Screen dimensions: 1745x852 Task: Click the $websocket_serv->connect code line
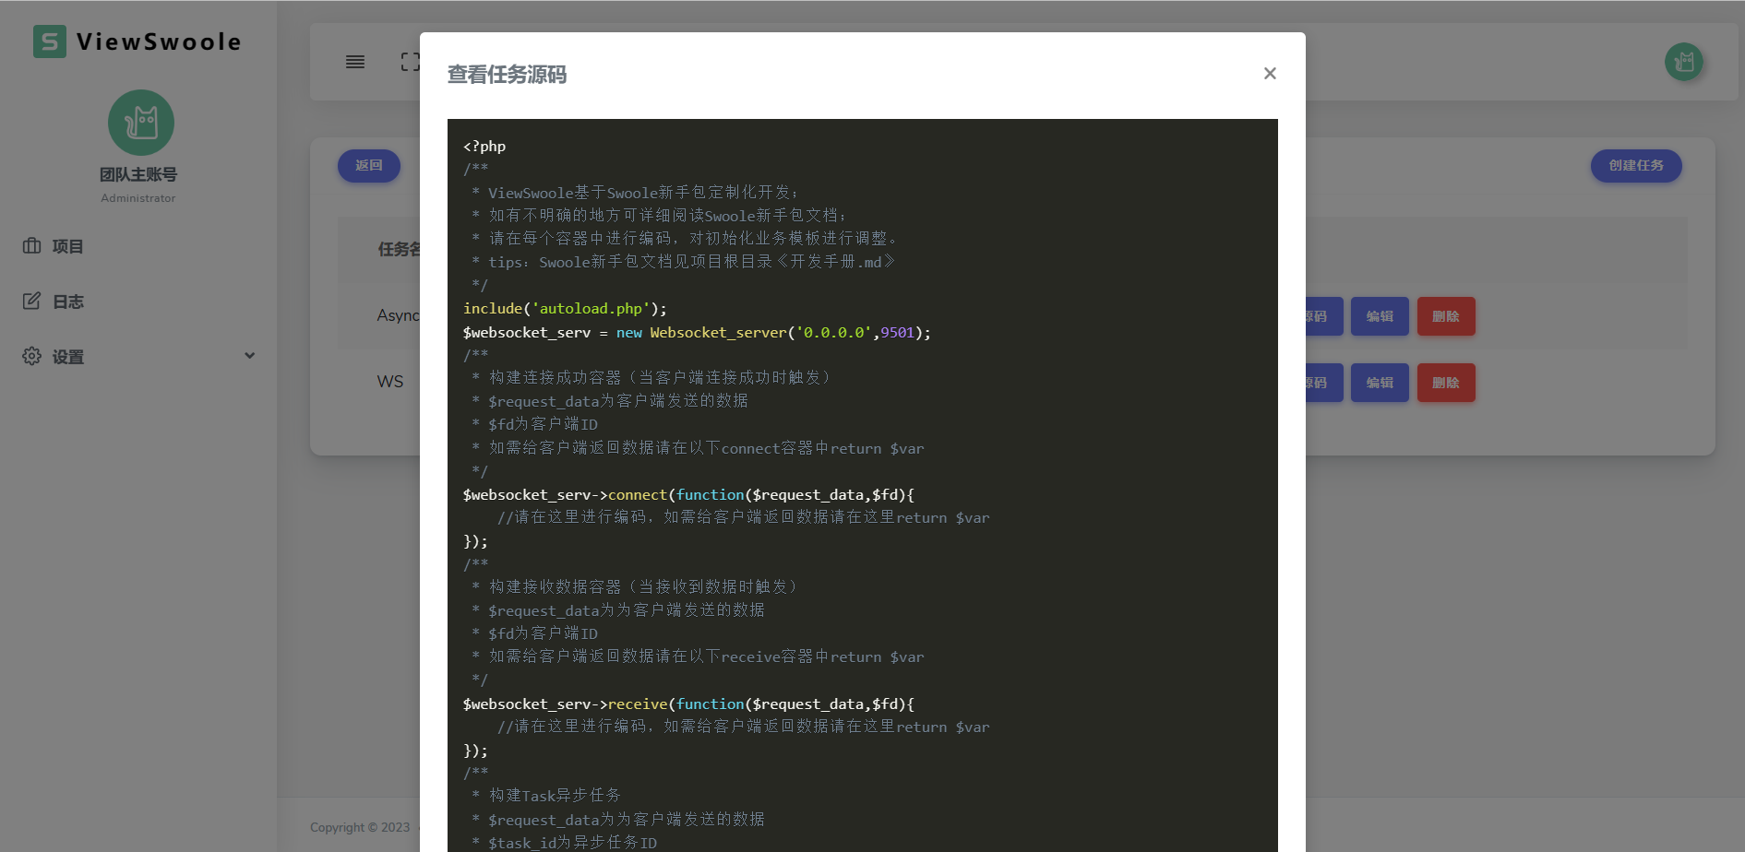[688, 495]
